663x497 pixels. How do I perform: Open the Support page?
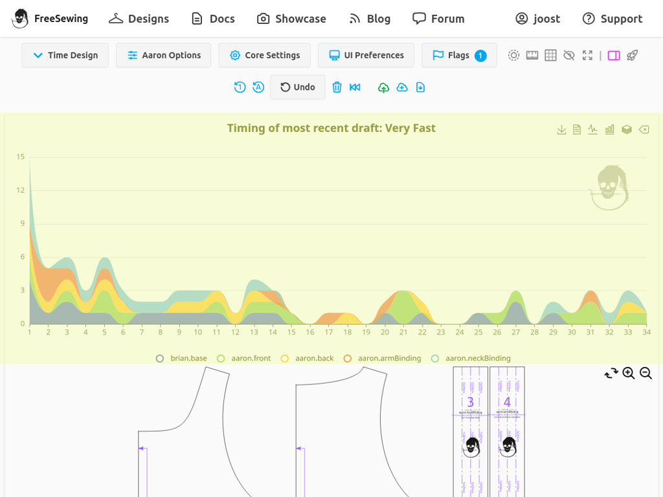[612, 19]
